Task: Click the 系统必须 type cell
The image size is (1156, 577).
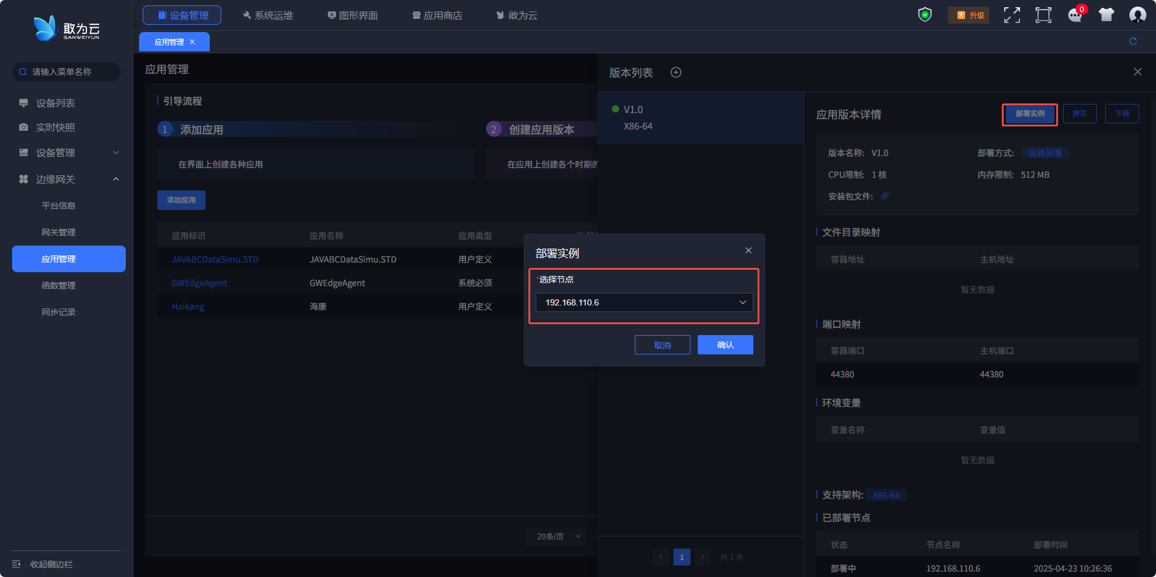Action: click(x=475, y=283)
